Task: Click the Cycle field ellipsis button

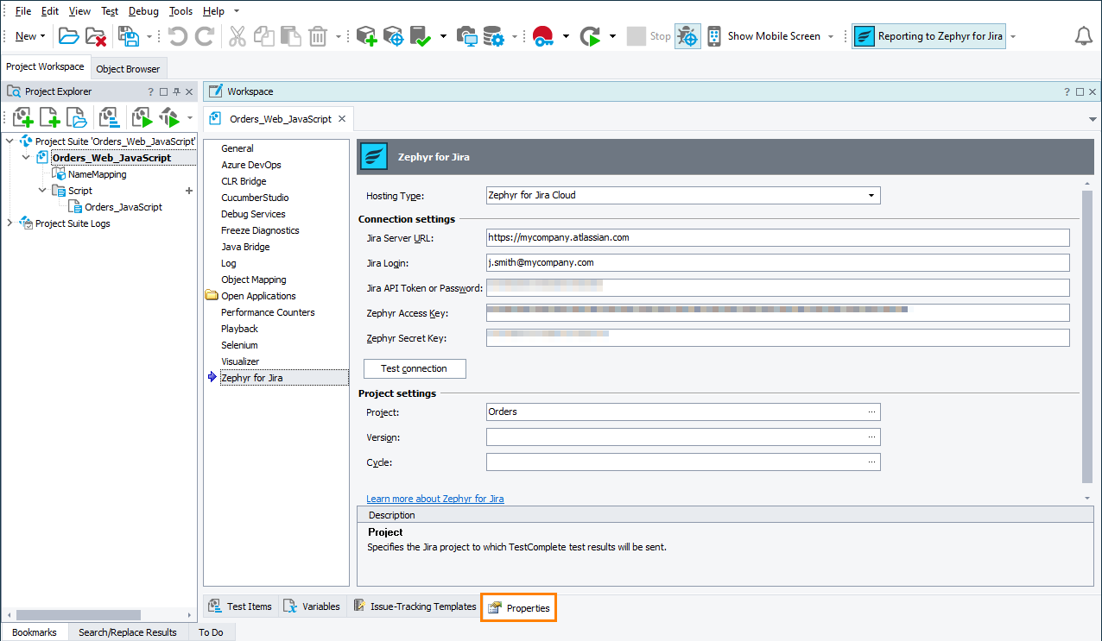Action: (x=872, y=462)
